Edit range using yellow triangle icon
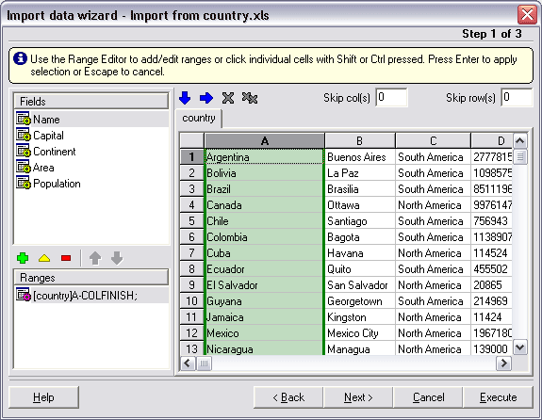This screenshot has width=542, height=420. [44, 258]
